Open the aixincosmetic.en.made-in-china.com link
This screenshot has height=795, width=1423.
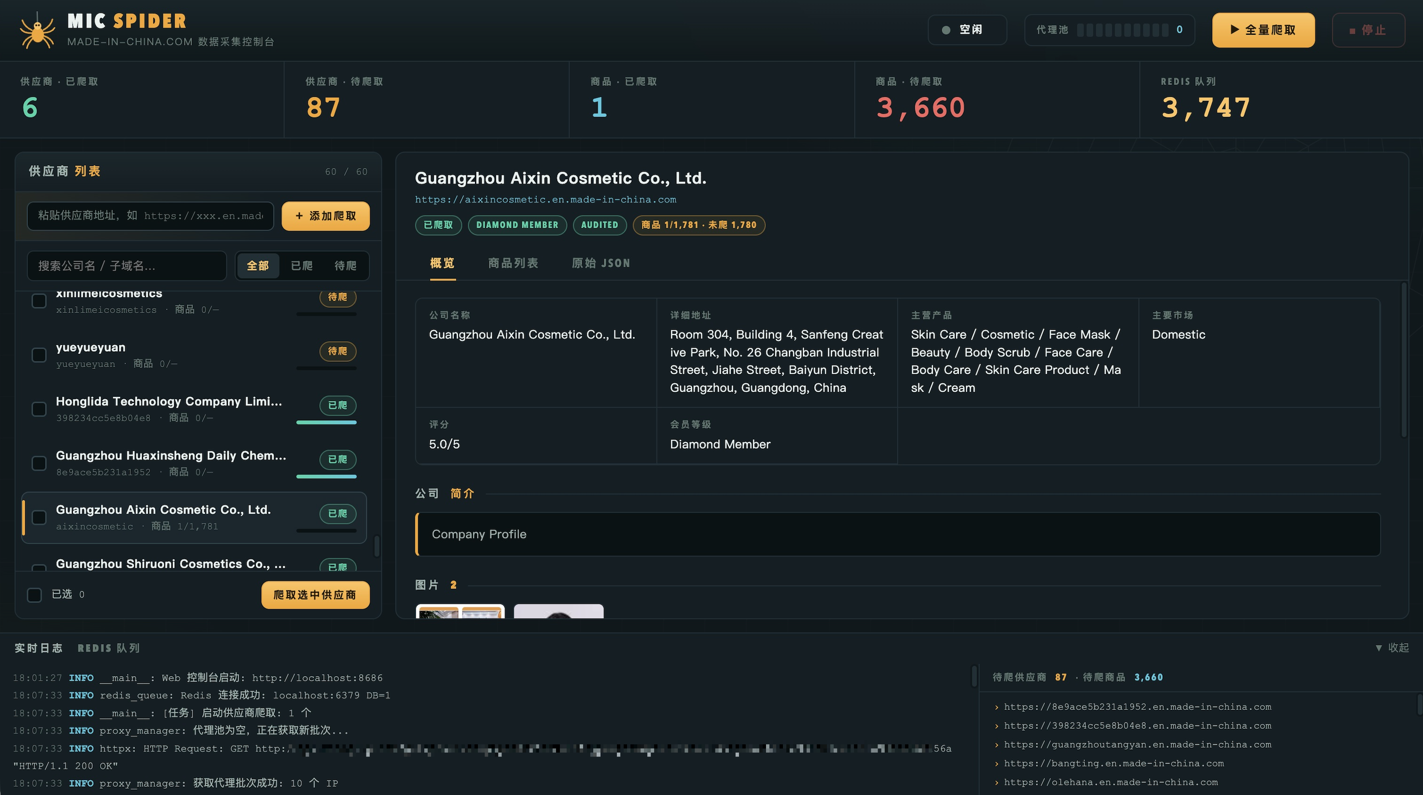pyautogui.click(x=545, y=199)
